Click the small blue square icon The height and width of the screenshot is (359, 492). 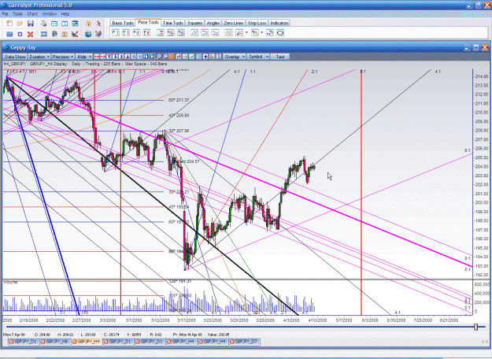tap(20, 34)
